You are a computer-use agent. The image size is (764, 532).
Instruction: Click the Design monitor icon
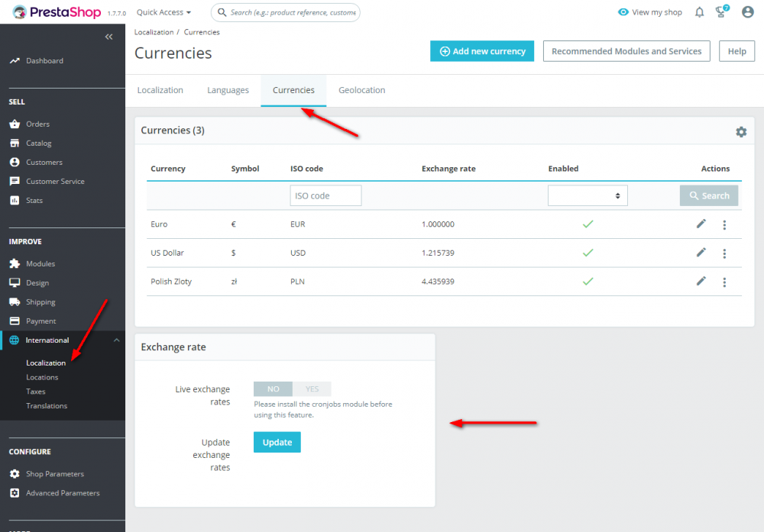tap(15, 283)
